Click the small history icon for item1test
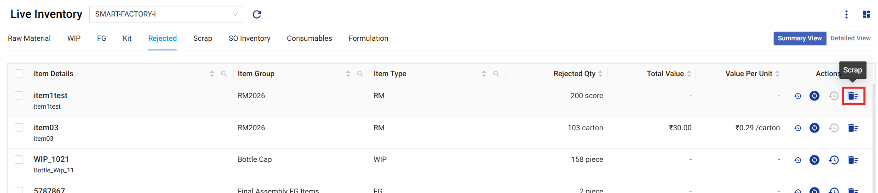This screenshot has height=193, width=878. 798,96
